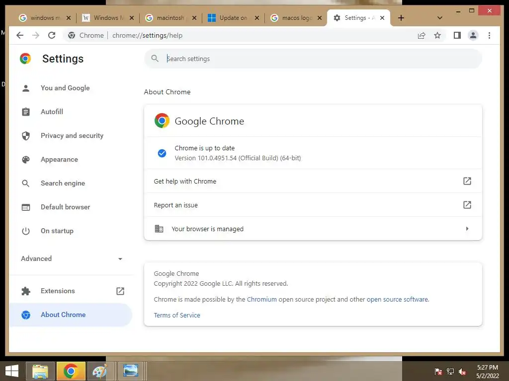Open Terms of Service link

click(x=177, y=315)
